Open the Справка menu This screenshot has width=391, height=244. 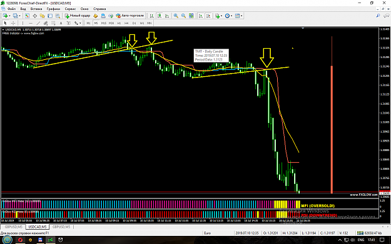coord(99,9)
